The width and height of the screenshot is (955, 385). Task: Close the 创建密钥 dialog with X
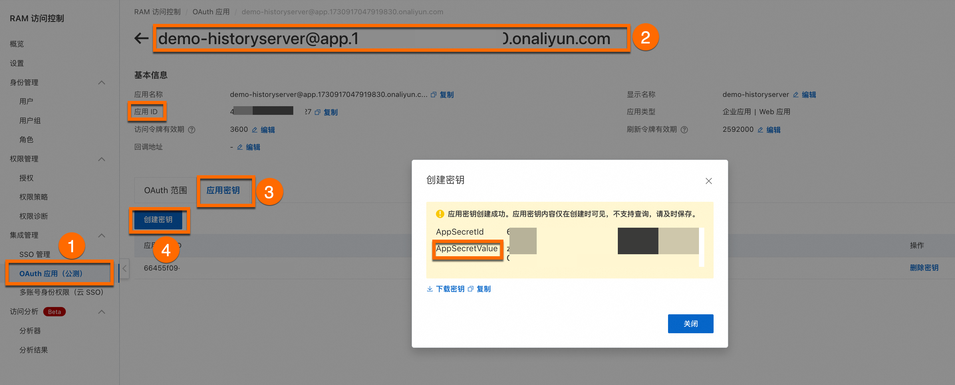tap(709, 181)
